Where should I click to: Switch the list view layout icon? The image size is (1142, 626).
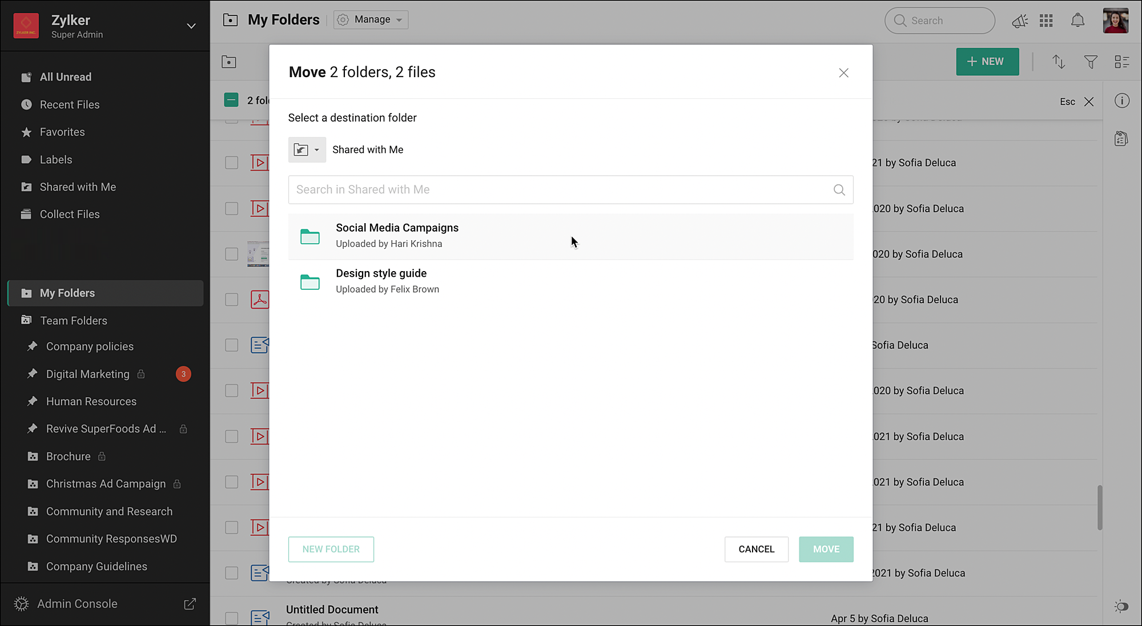tap(1122, 62)
